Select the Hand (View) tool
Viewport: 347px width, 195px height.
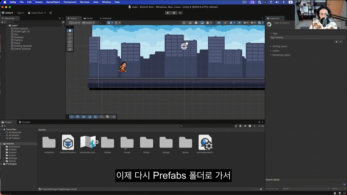(x=70, y=30)
